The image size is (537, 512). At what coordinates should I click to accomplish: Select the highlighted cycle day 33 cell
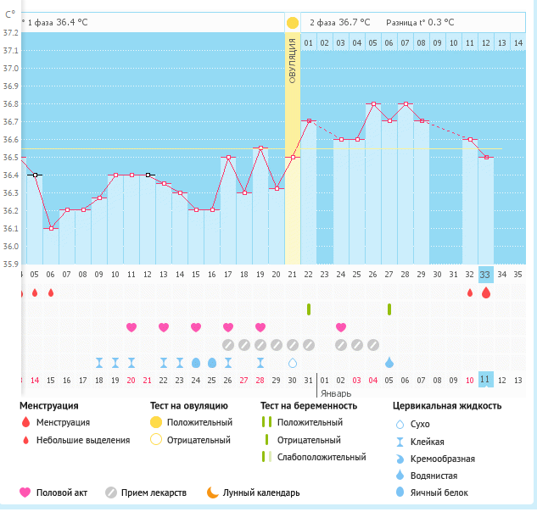coord(485,274)
